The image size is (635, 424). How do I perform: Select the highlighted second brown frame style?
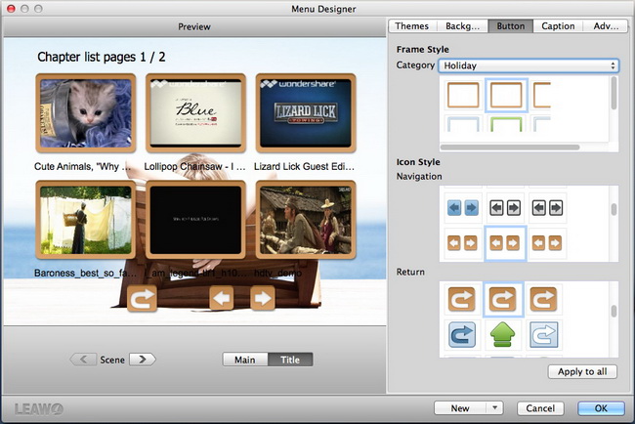pos(506,95)
